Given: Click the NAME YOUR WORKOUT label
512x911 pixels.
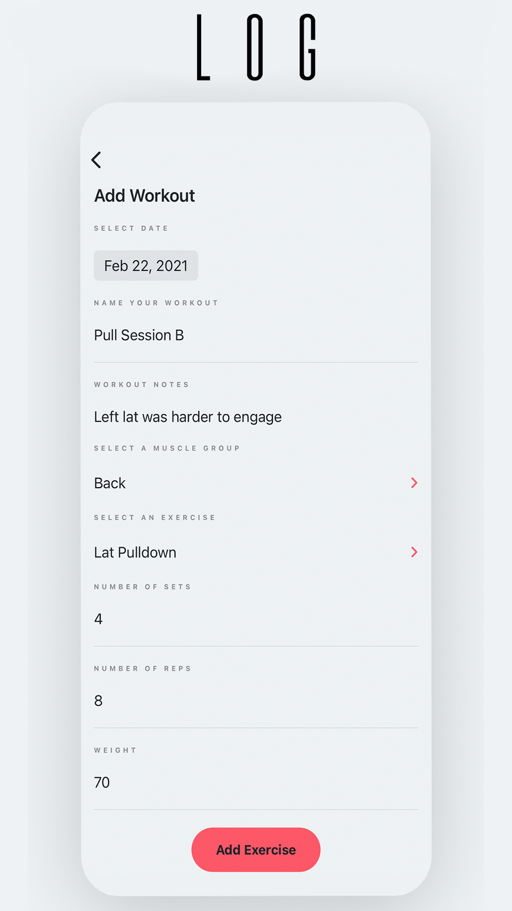Looking at the screenshot, I should pos(156,303).
